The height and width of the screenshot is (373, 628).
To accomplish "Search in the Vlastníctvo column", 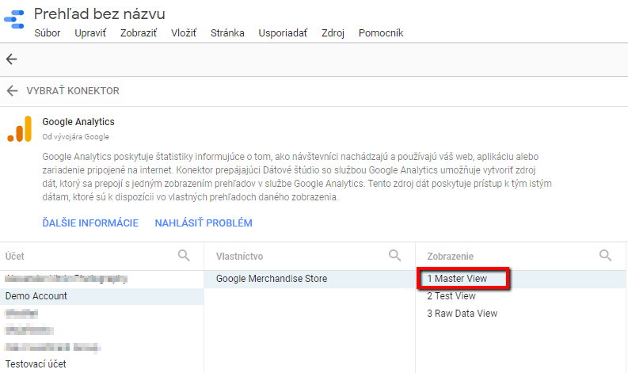I will coord(395,255).
